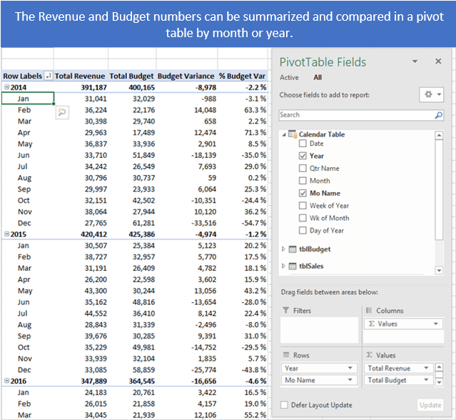This screenshot has height=420, width=456.
Task: Open Total Revenue dropdown in Values area
Action: [426, 369]
